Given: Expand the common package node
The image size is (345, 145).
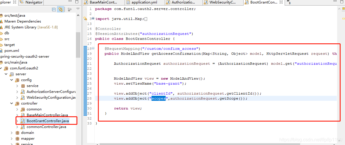Looking at the screenshot, I should click(x=17, y=109).
